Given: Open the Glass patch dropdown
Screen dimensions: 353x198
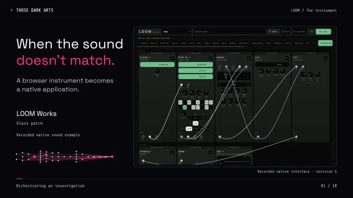Looking at the screenshot, I should click(x=177, y=32).
